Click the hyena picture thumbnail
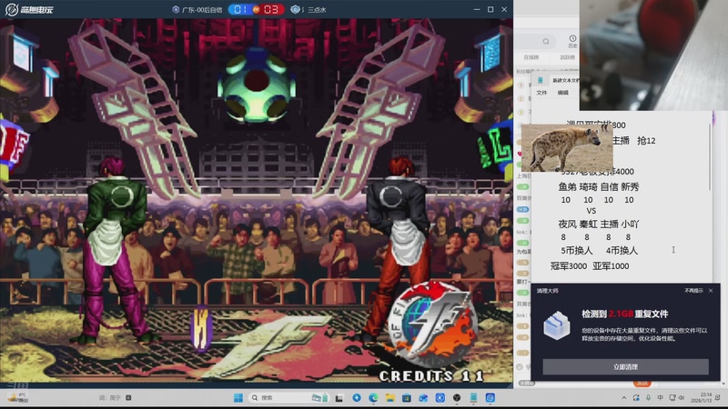Image resolution: width=728 pixels, height=409 pixels. click(x=567, y=147)
